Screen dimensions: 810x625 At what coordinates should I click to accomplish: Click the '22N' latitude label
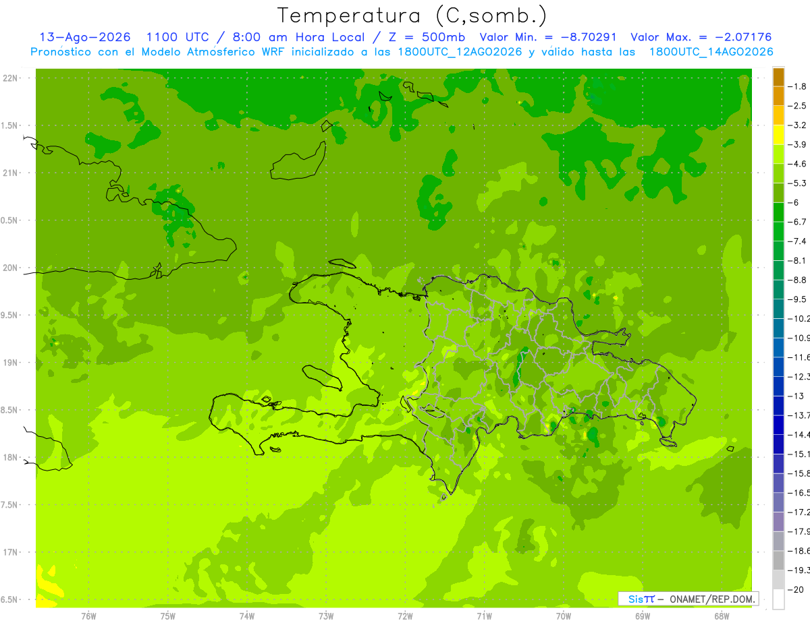pos(11,78)
